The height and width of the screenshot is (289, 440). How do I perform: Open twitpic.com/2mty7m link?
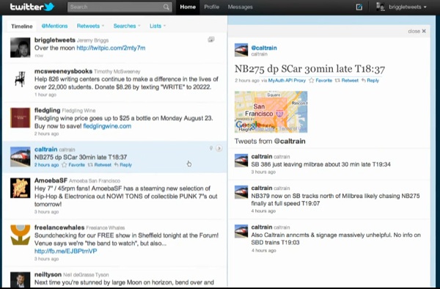111,48
